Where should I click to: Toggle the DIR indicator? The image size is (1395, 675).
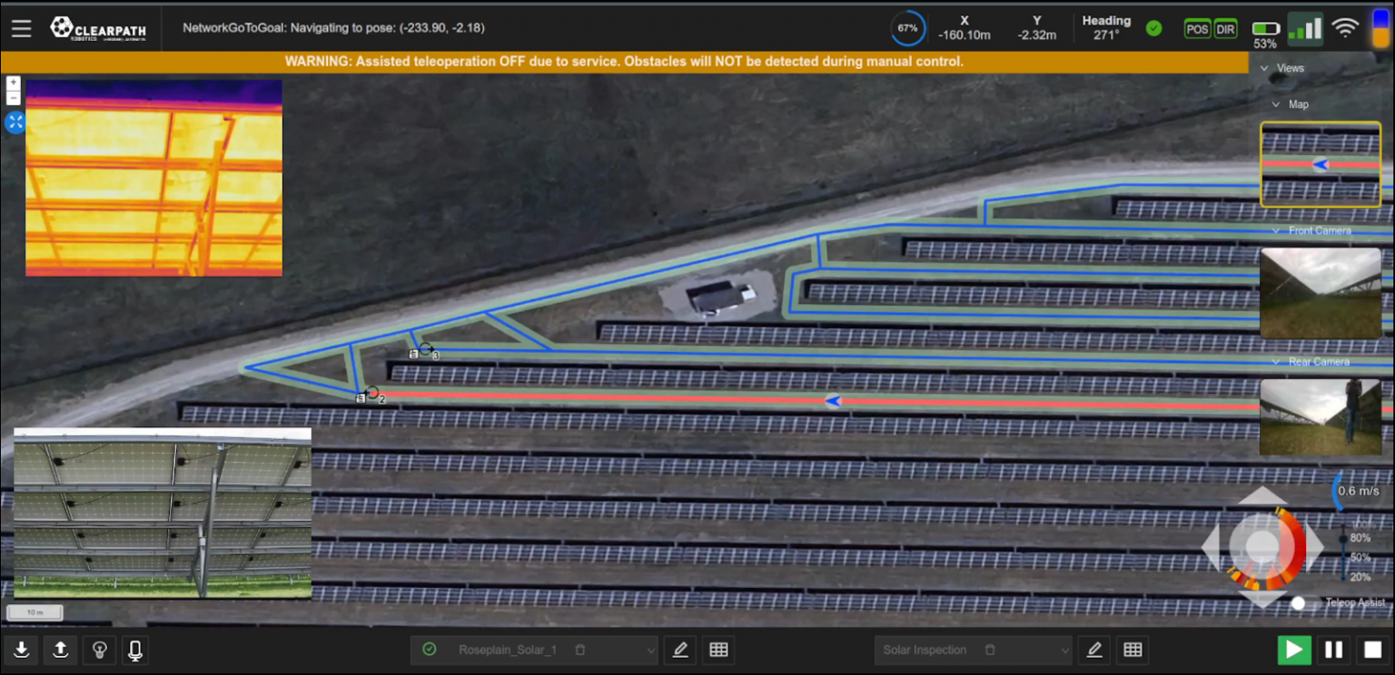tap(1225, 28)
